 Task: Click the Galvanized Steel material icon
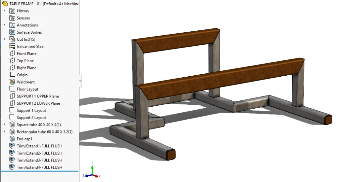pos(12,46)
